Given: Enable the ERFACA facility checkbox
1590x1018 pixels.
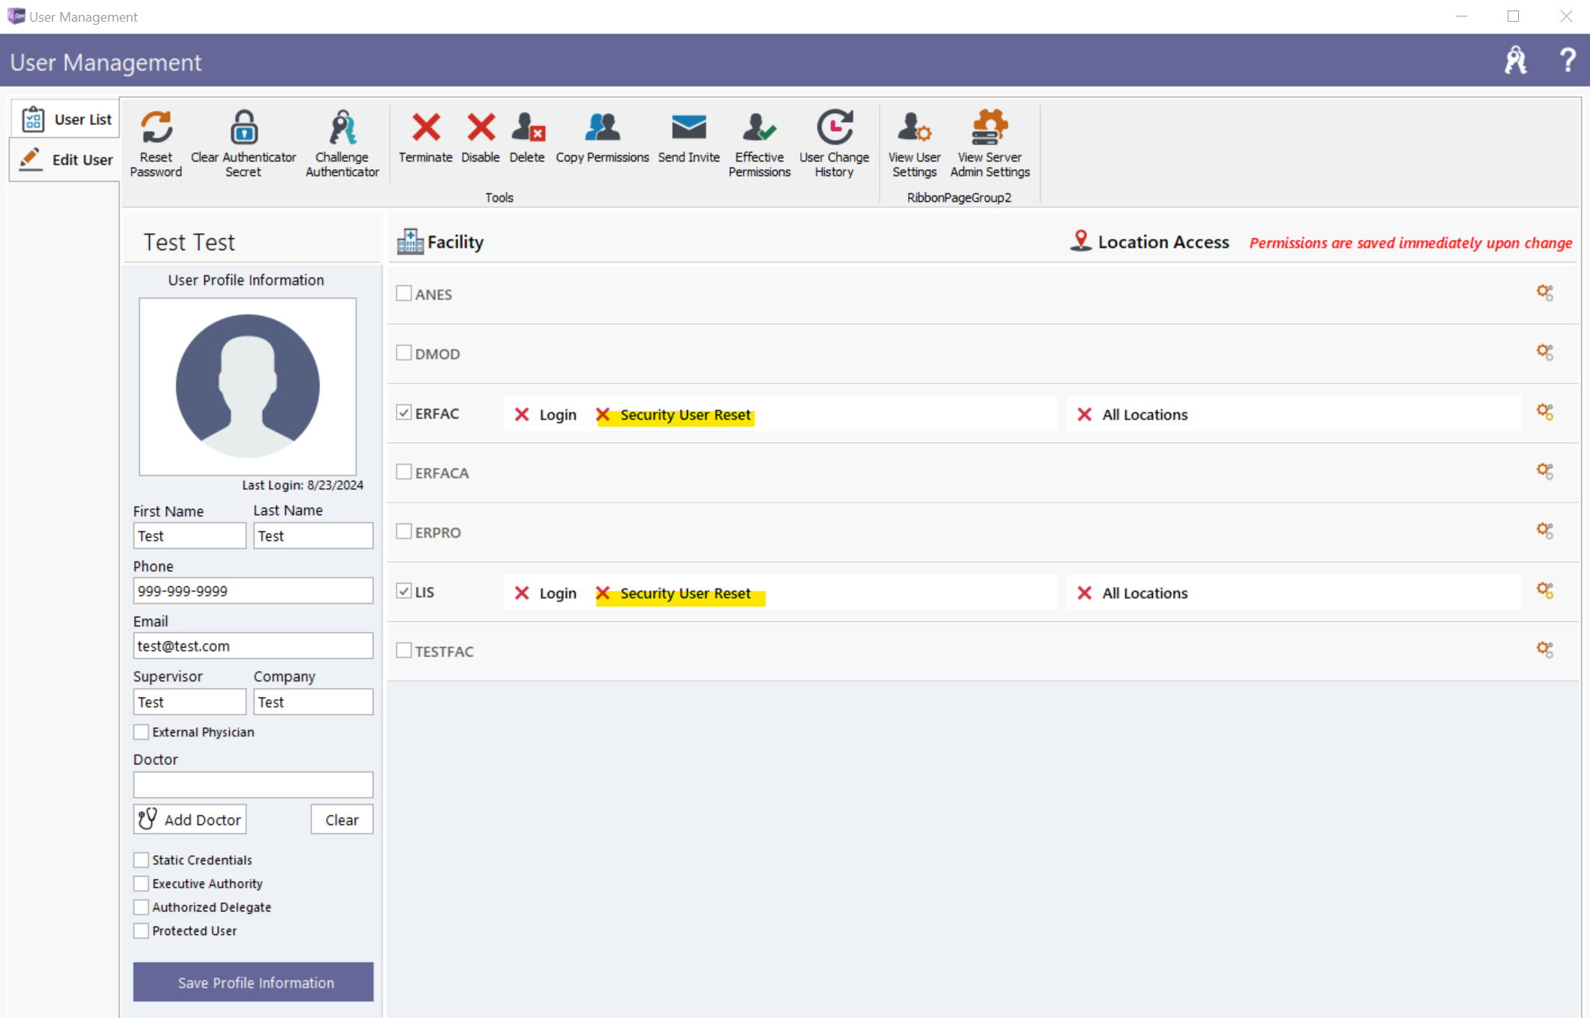Looking at the screenshot, I should coord(403,472).
